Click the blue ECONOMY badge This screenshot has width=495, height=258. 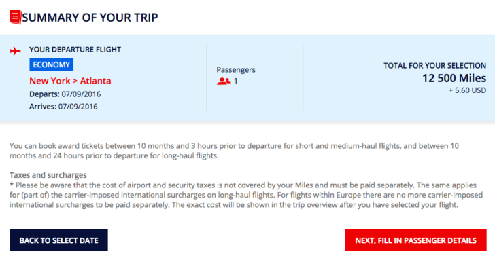tap(52, 64)
